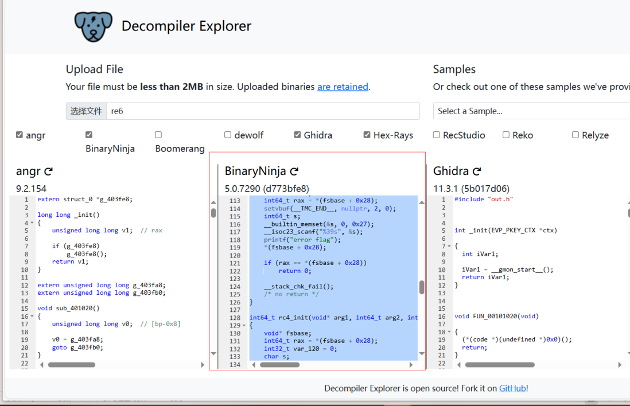Click BinaryNinja horizontal scroll left arrow
The width and height of the screenshot is (630, 406).
point(254,365)
